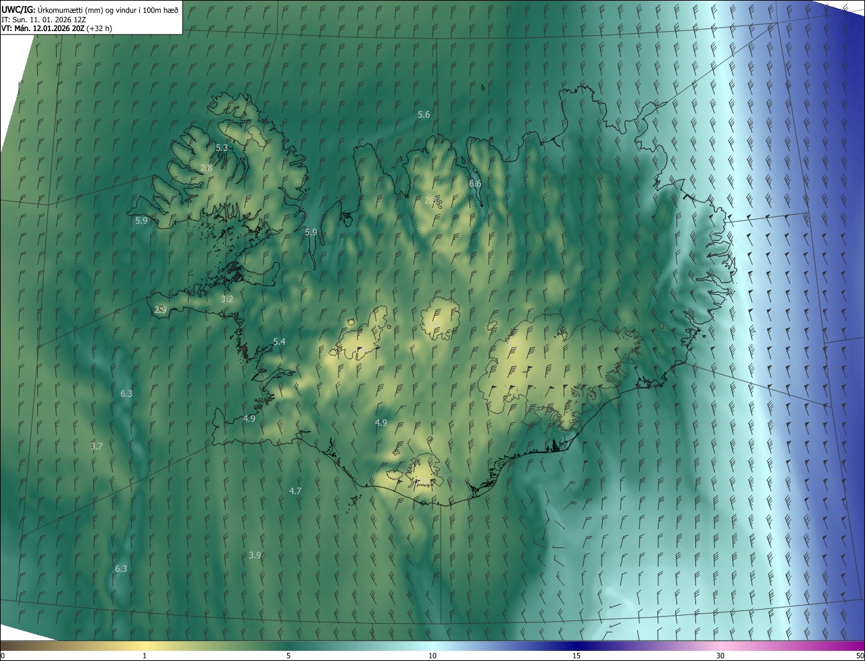Viewport: 865px width, 661px height.
Task: Select the 5.3 value in the Westfjords
Action: 222,147
